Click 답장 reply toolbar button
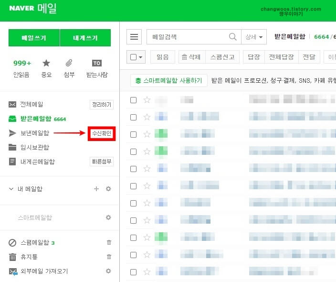Viewport: 336px width, 282px height. tap(254, 57)
